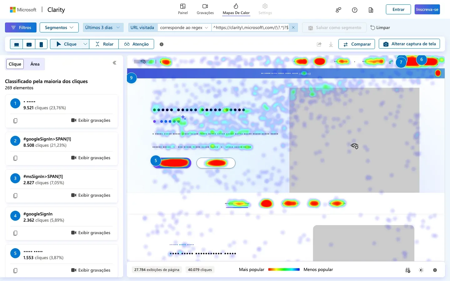The width and height of the screenshot is (450, 281).
Task: Open the heatmap info icon beside Atenção
Action: pyautogui.click(x=162, y=44)
